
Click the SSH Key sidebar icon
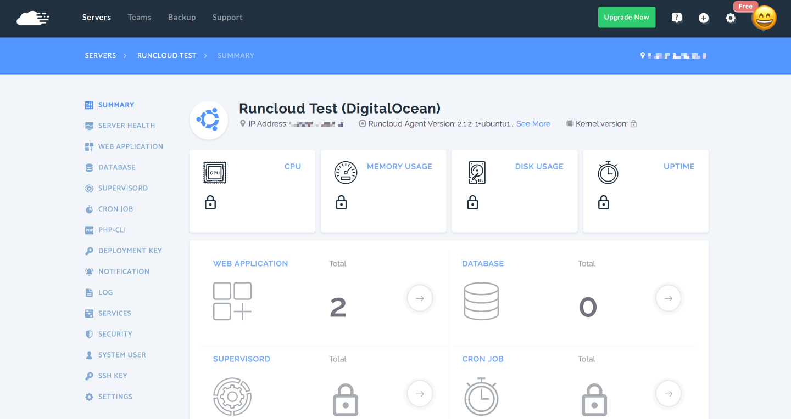click(x=89, y=376)
